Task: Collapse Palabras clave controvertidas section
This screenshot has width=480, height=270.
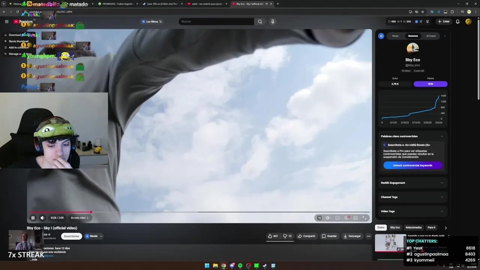Action: tap(442, 136)
